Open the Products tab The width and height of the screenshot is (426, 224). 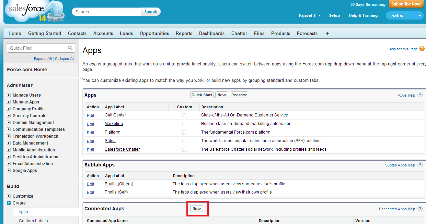click(280, 33)
